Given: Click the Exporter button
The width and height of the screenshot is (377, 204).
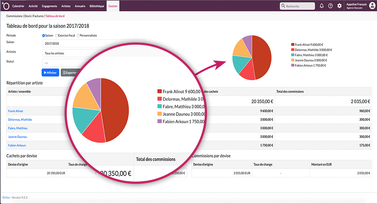Looking at the screenshot, I should [69, 73].
